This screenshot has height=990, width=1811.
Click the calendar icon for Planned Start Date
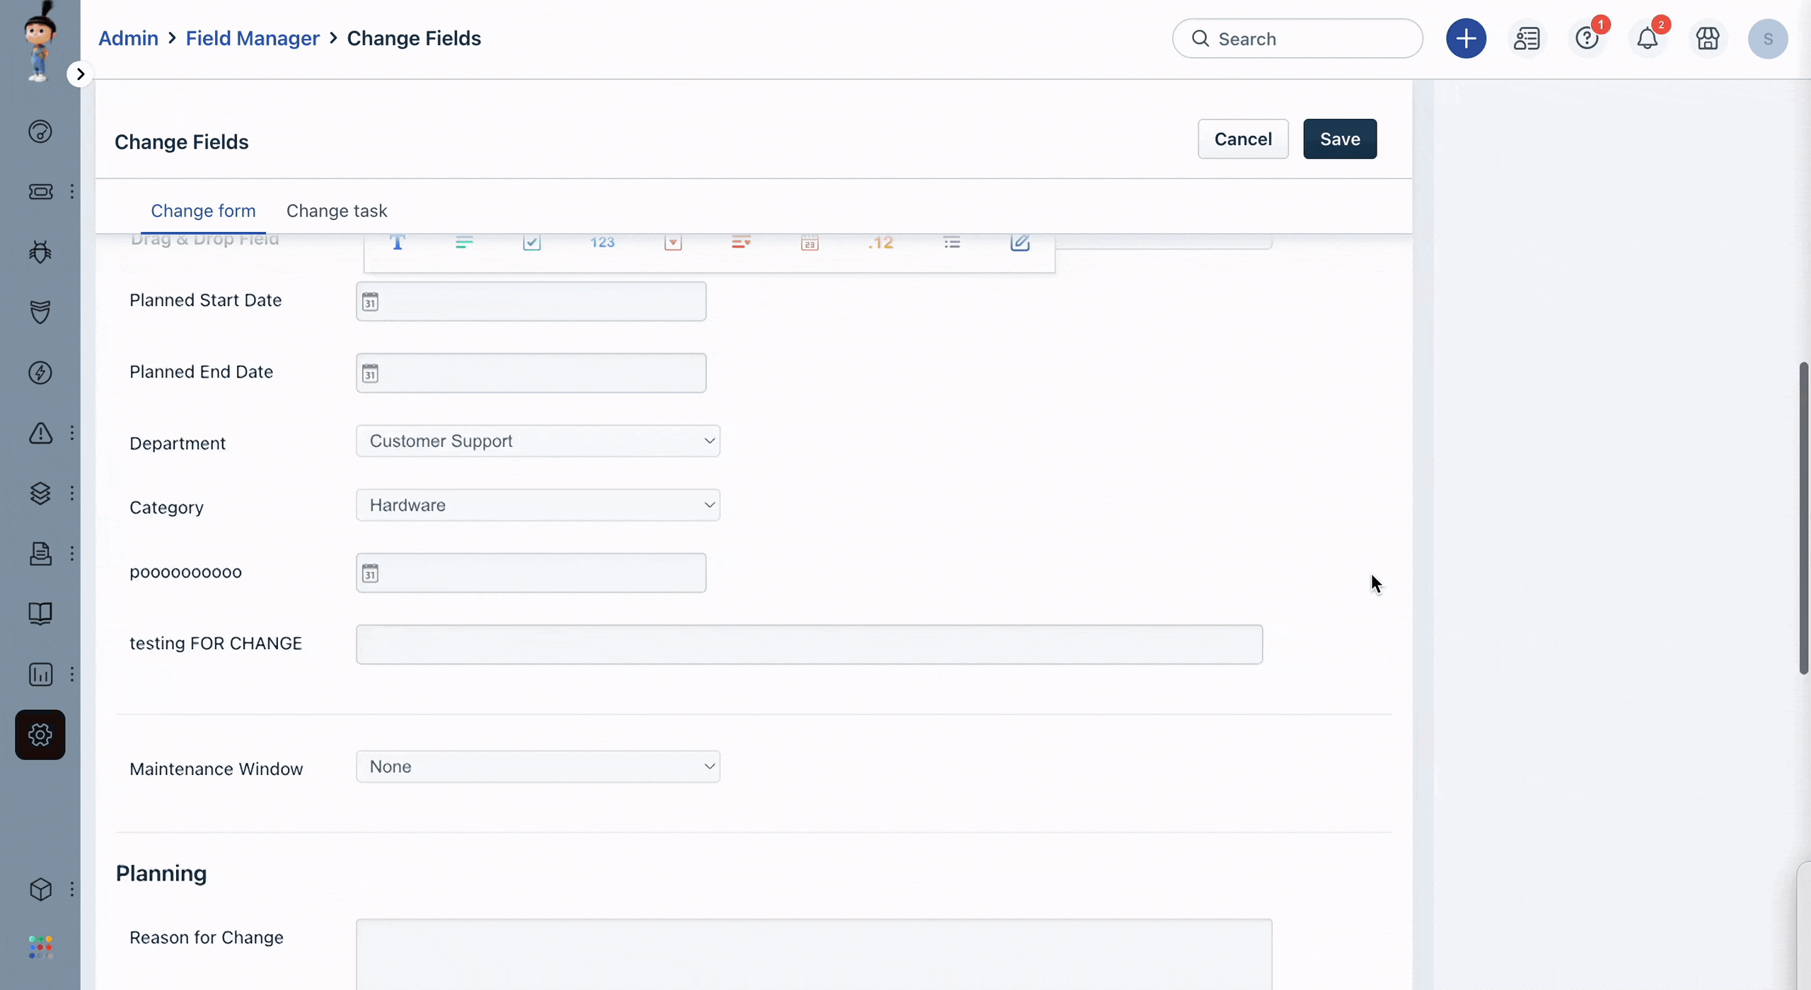pyautogui.click(x=371, y=301)
